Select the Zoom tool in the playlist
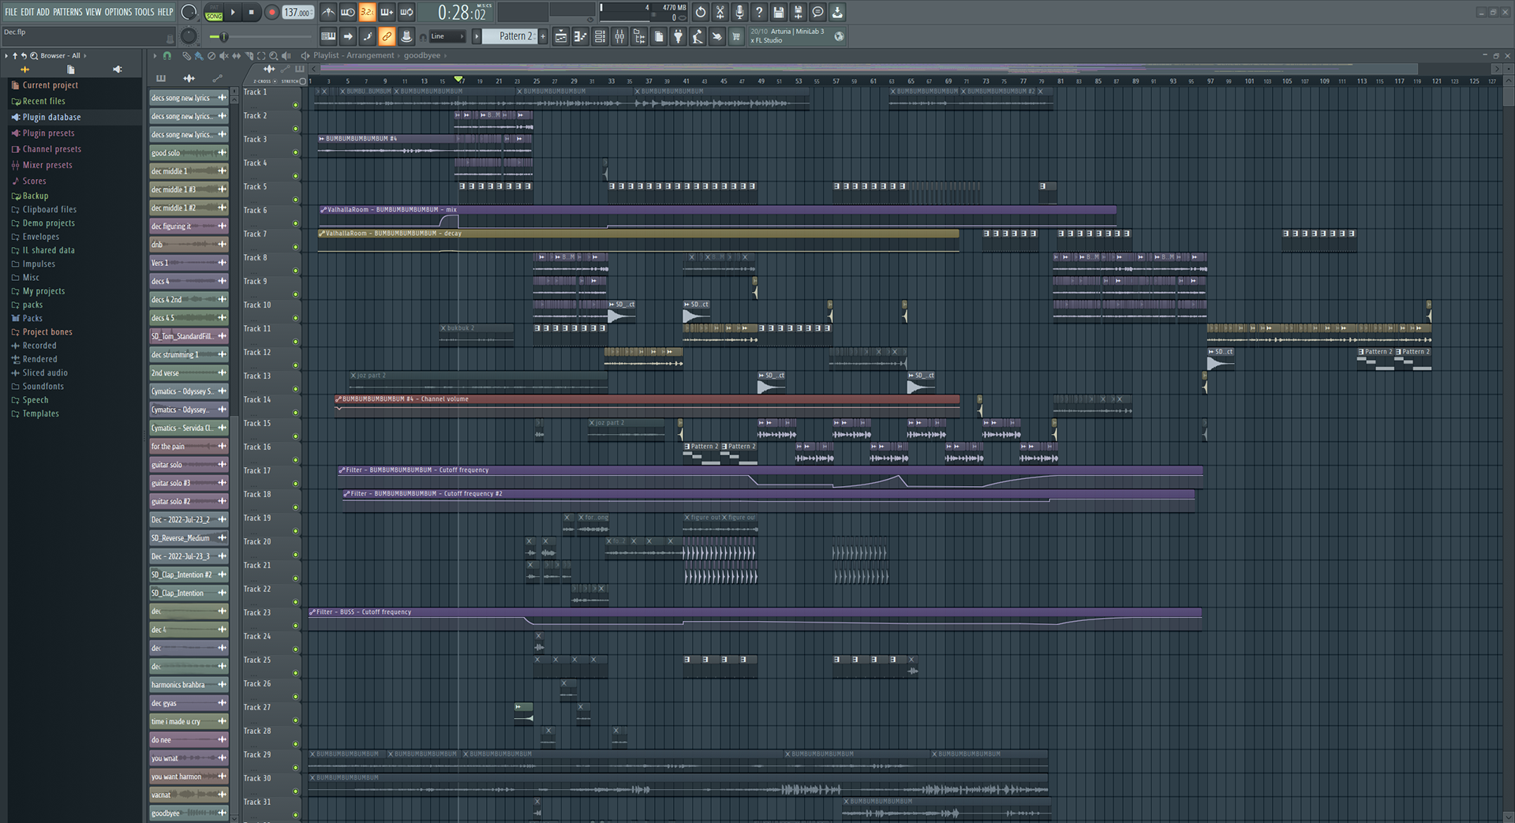This screenshot has width=1515, height=823. 274,56
